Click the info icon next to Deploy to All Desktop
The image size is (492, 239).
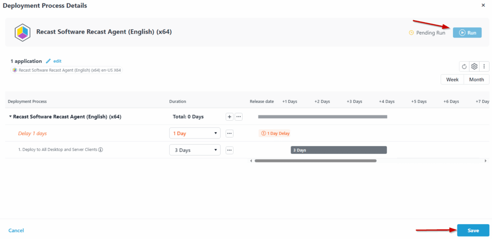(x=100, y=150)
